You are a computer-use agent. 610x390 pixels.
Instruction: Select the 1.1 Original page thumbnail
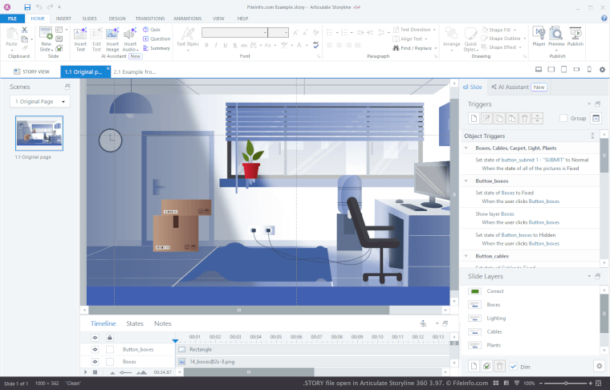[x=39, y=132]
